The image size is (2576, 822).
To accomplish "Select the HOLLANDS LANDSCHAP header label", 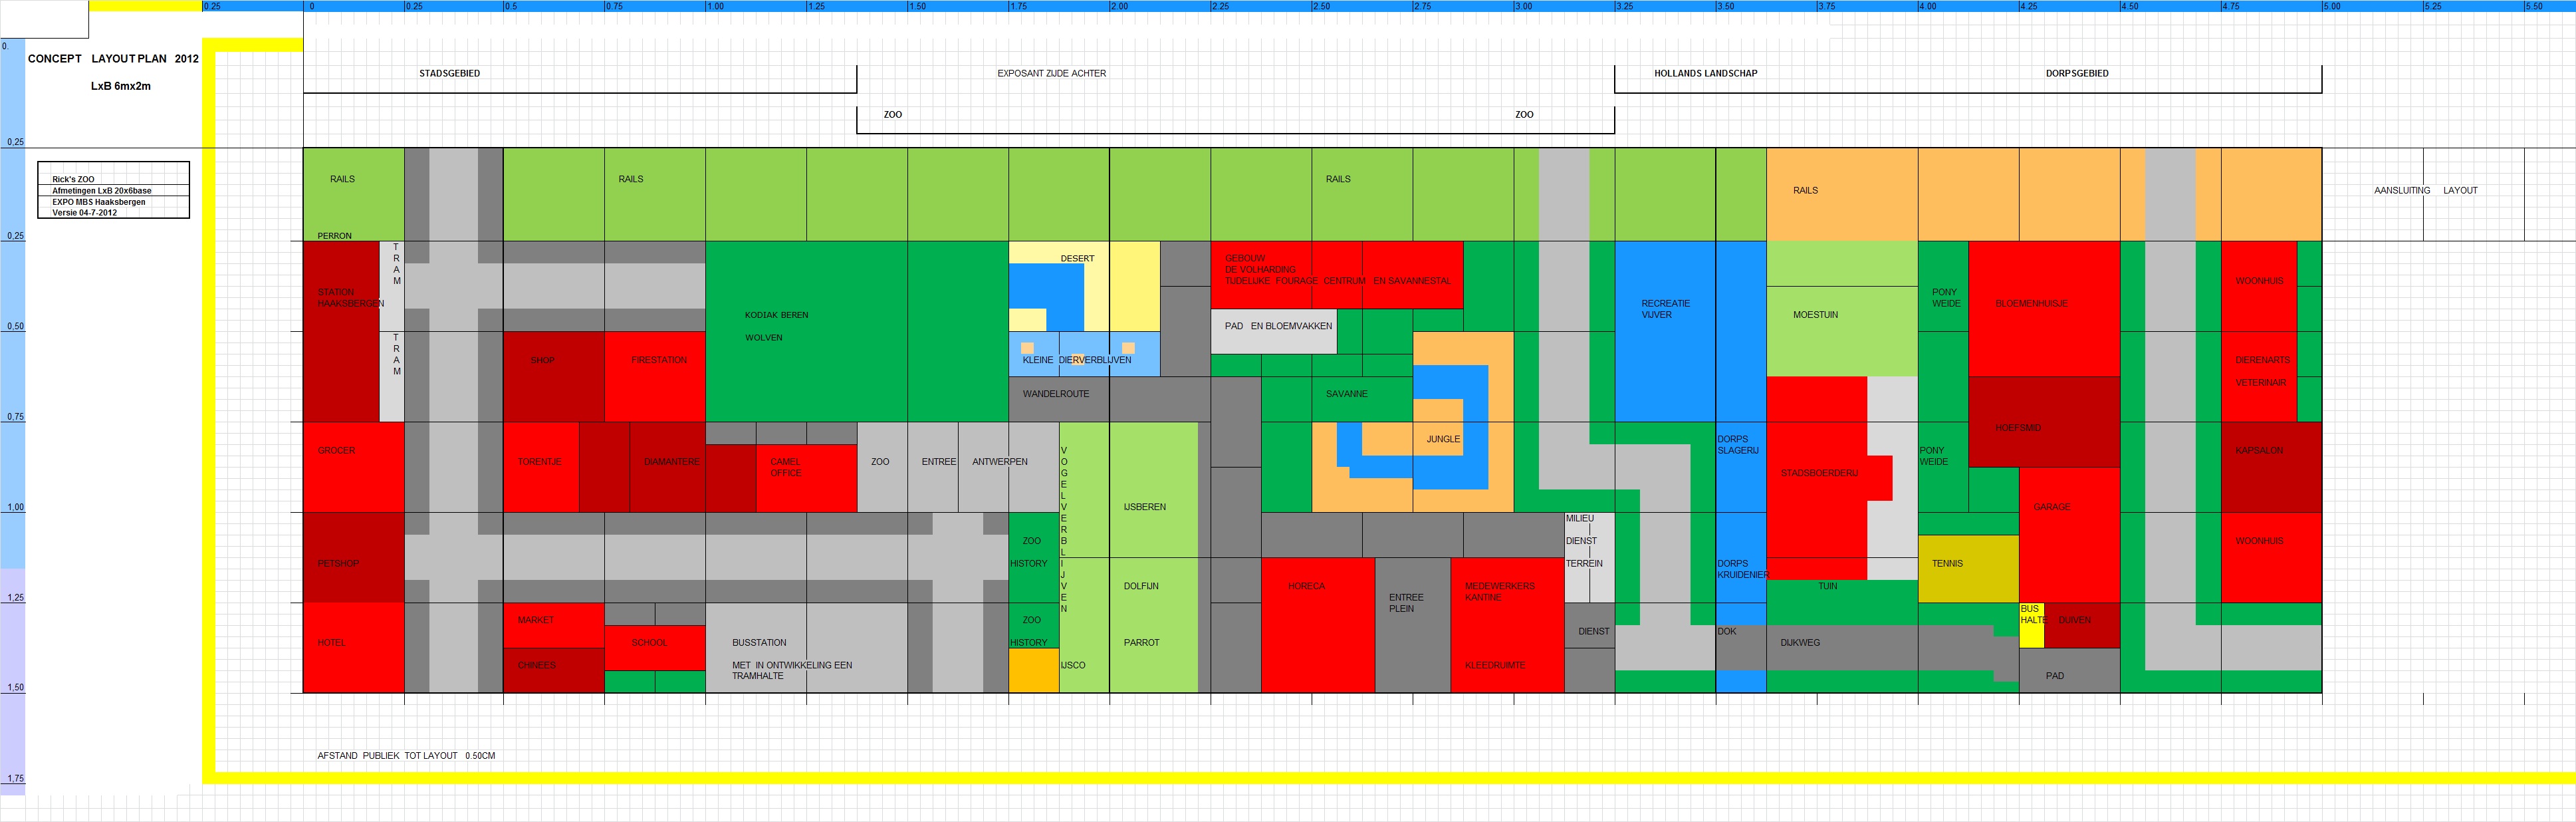I will pyautogui.click(x=1705, y=74).
